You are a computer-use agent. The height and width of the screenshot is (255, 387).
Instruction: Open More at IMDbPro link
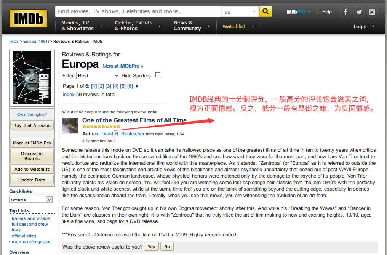click(123, 66)
